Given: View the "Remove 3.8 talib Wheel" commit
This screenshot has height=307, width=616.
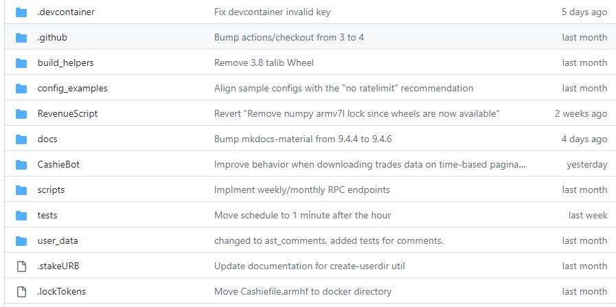Looking at the screenshot, I should point(264,62).
